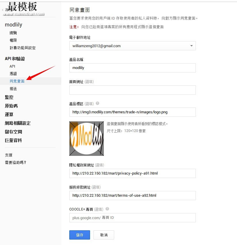
Task: Select the API sidebar item
Action: [12, 66]
